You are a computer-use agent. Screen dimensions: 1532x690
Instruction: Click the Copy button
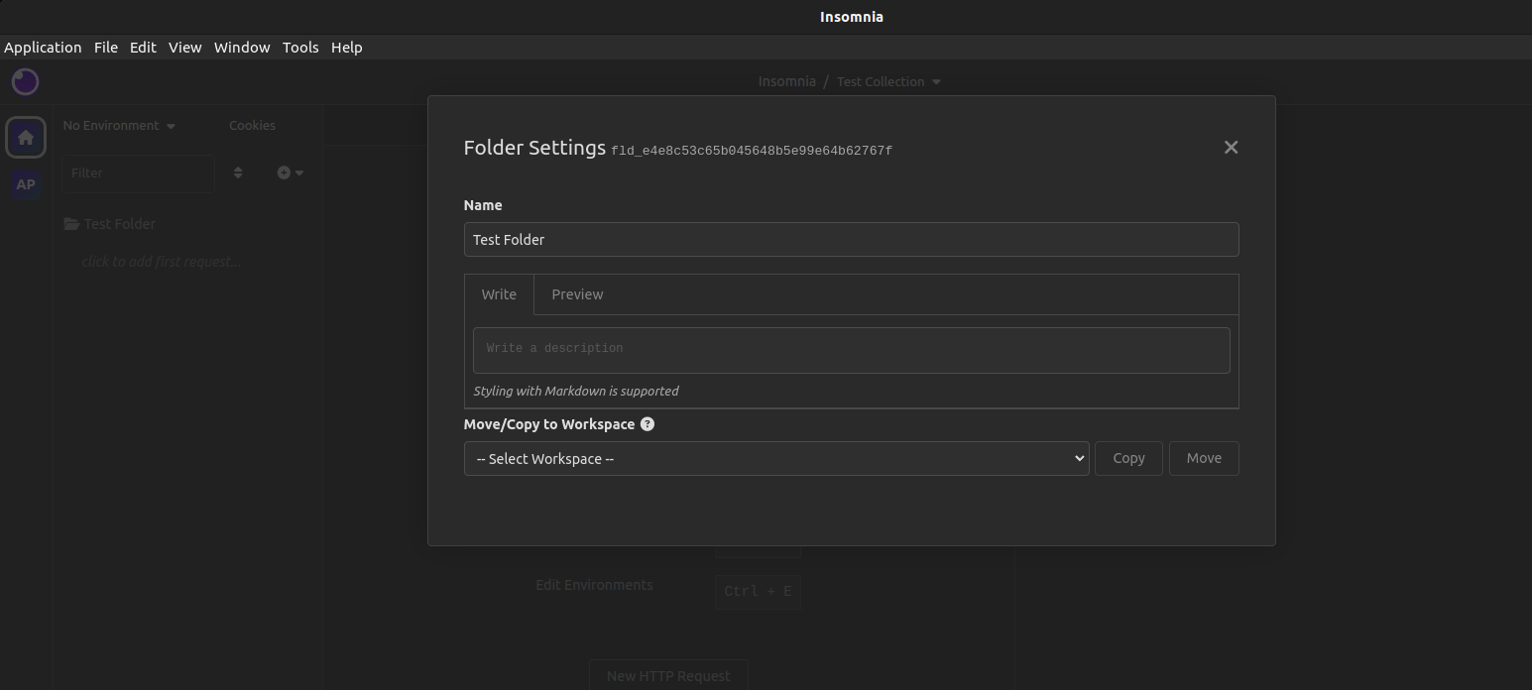1128,458
